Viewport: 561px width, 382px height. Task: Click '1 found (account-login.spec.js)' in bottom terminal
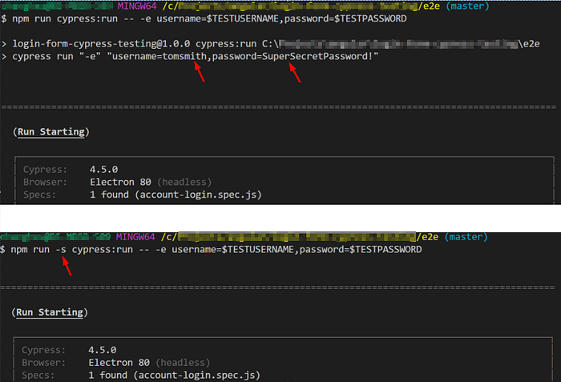tap(174, 376)
